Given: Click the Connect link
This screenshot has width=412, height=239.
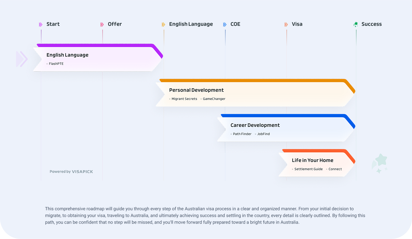Looking at the screenshot, I should (x=335, y=169).
